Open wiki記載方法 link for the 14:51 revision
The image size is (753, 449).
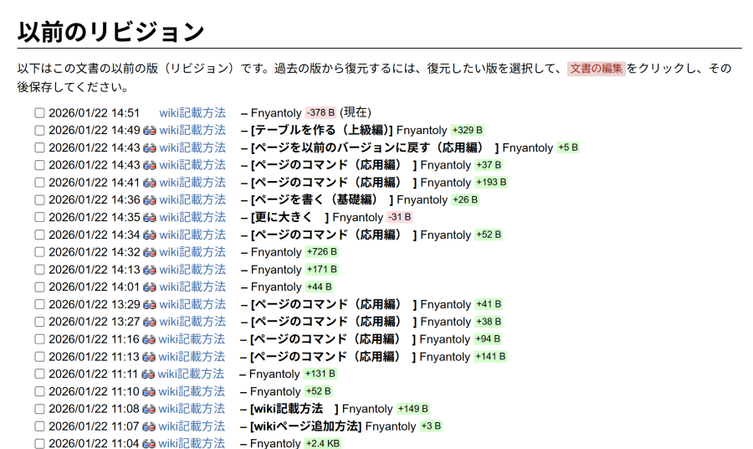[x=192, y=112]
